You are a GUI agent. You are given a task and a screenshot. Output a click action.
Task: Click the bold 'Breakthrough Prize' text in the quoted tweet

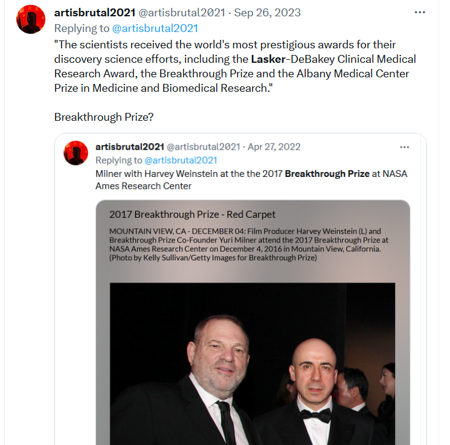coord(327,174)
